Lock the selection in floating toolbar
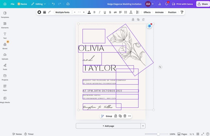The width and height of the screenshot is (210, 136). pyautogui.click(x=115, y=116)
